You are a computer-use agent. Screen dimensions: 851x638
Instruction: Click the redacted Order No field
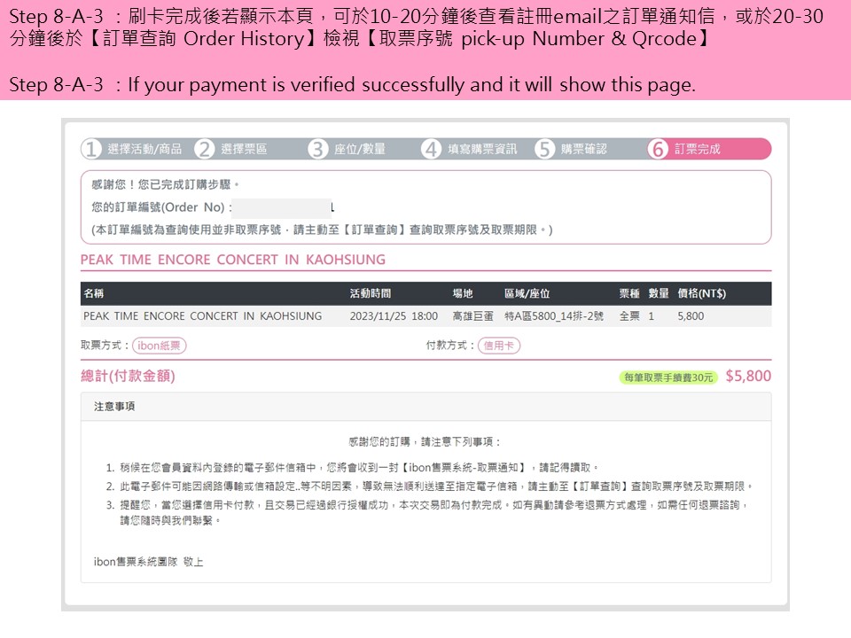(x=282, y=207)
